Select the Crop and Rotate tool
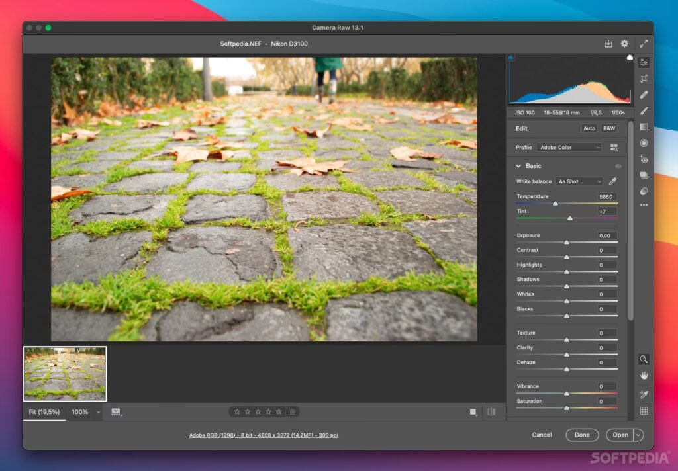The height and width of the screenshot is (471, 678). tap(644, 79)
